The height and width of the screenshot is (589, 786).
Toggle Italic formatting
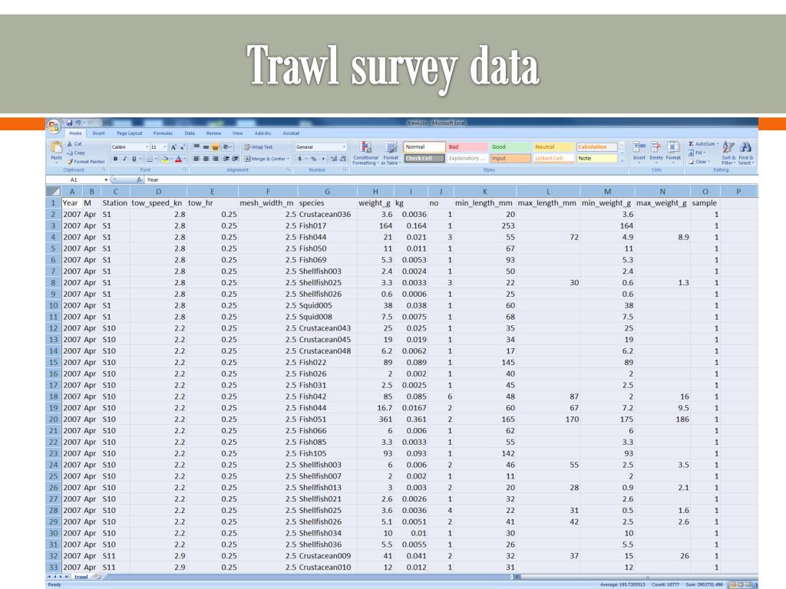[124, 159]
